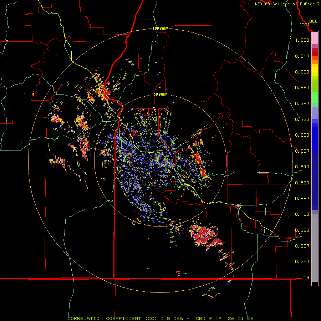Click the Correlation Coefficient caption at bottom
321x321 pixels.
point(160,319)
